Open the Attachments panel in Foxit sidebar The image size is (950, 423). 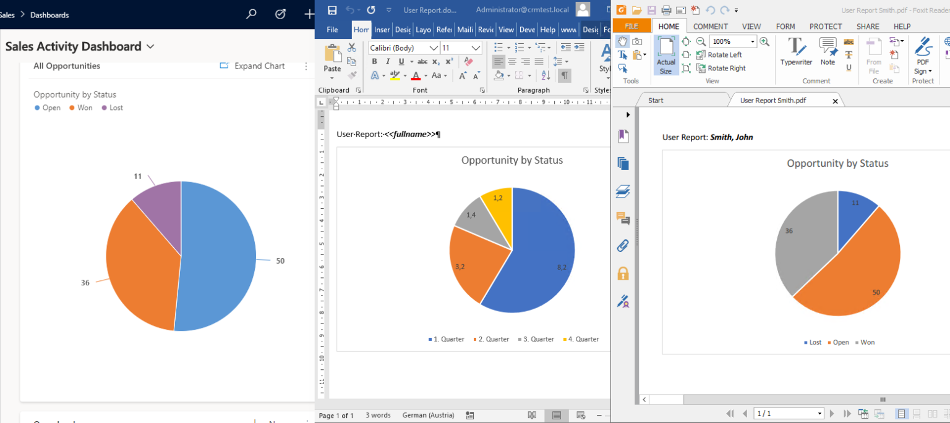623,245
